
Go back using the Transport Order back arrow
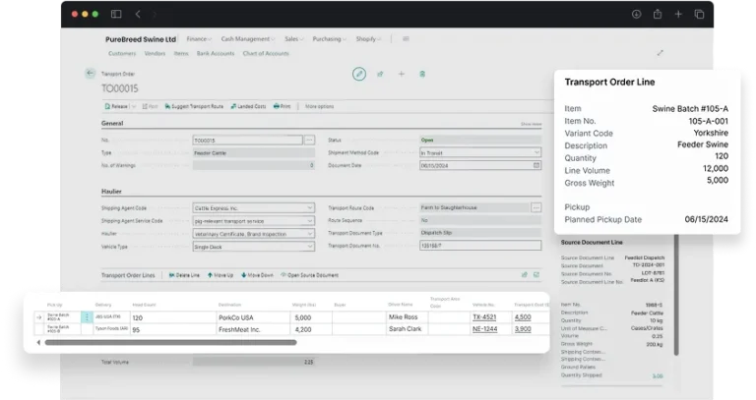click(x=91, y=73)
